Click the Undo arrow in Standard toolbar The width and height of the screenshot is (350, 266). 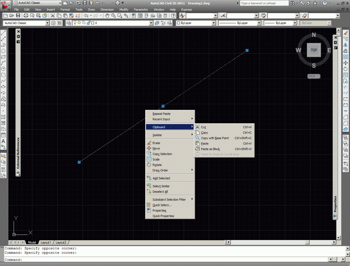click(86, 15)
